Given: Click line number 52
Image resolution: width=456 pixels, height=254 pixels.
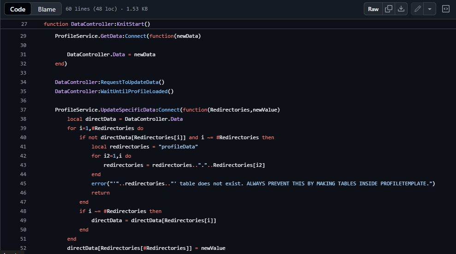Looking at the screenshot, I should (x=24, y=248).
